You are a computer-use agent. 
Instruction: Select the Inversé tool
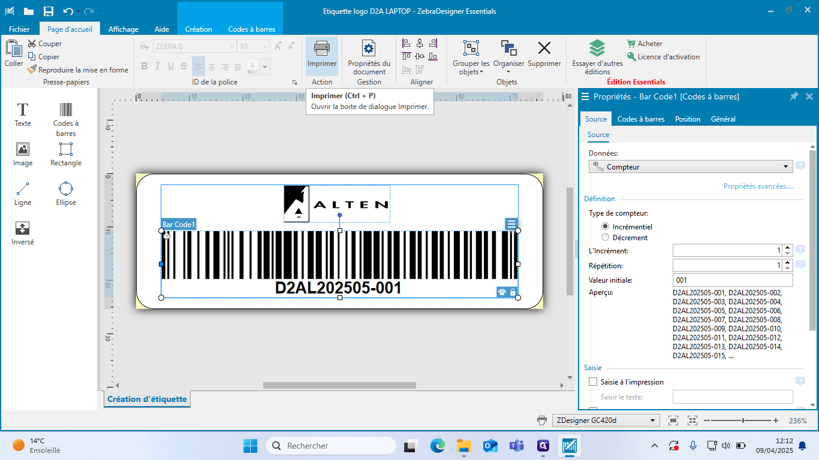coord(23,233)
